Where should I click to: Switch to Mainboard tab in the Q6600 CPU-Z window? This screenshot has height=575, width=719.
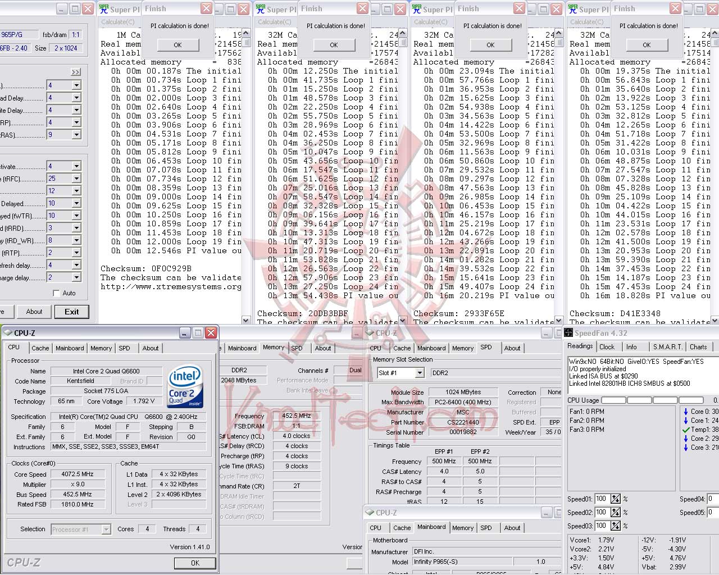coord(70,348)
